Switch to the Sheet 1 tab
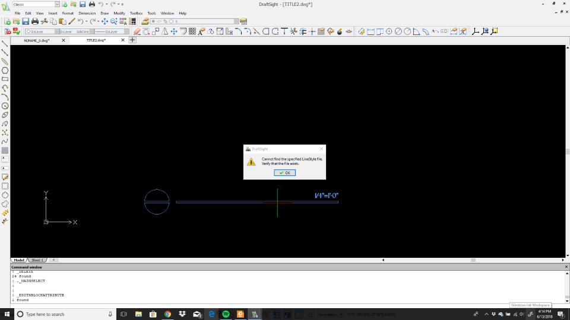Image resolution: width=570 pixels, height=320 pixels. click(x=37, y=260)
